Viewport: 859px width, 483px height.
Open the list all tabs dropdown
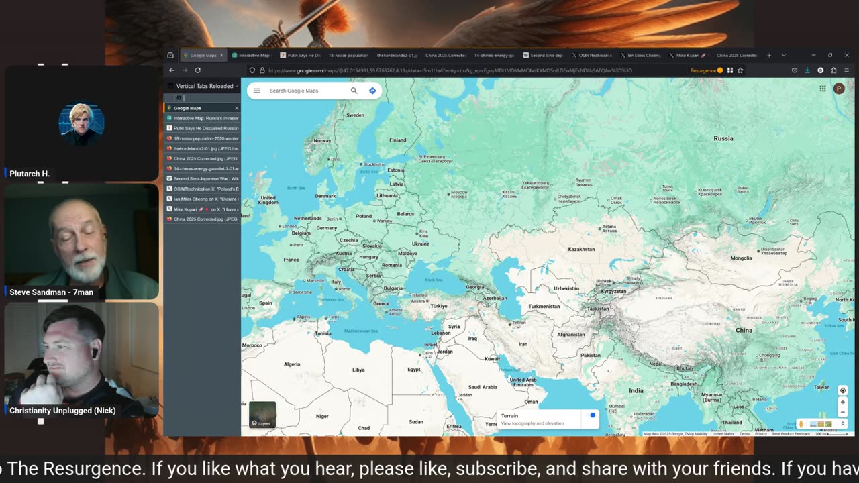click(783, 55)
